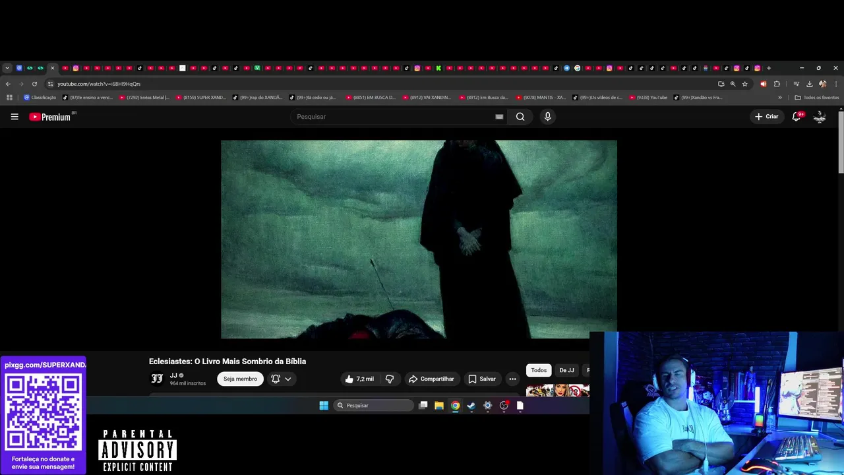The width and height of the screenshot is (844, 475).
Task: Open the bookmarks bar apps grid icon
Action: pyautogui.click(x=9, y=98)
